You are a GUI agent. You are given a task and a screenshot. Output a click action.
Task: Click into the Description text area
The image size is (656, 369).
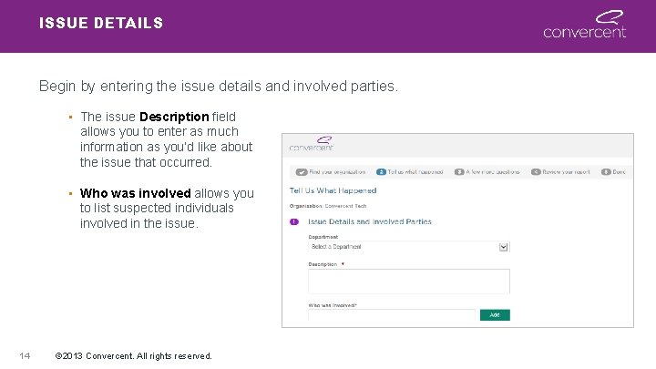408,281
